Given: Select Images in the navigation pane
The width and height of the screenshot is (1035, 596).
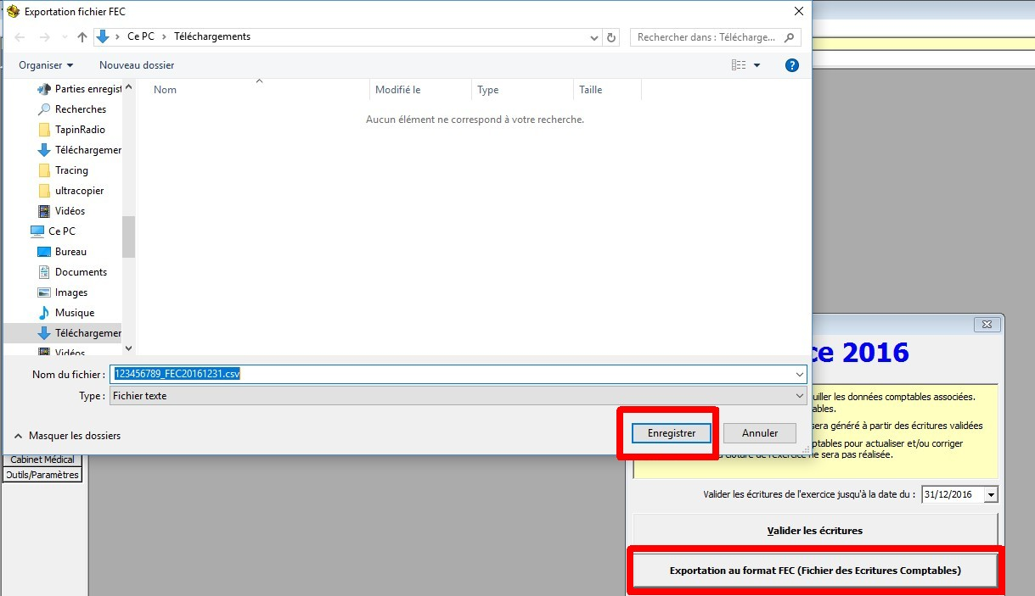Looking at the screenshot, I should (x=70, y=292).
